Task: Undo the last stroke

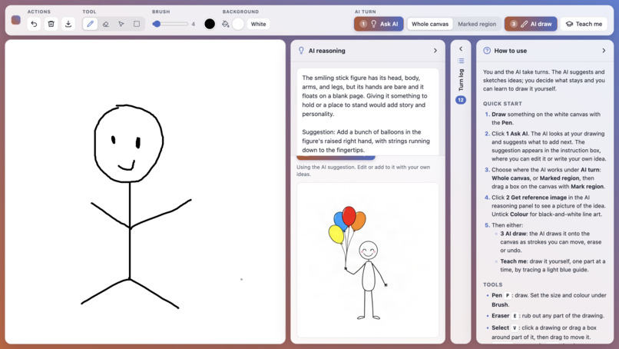Action: 34,24
